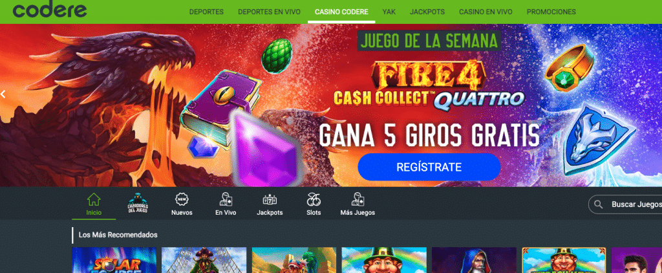Switch to Deportes en Vivo
The width and height of the screenshot is (662, 273).
[270, 12]
